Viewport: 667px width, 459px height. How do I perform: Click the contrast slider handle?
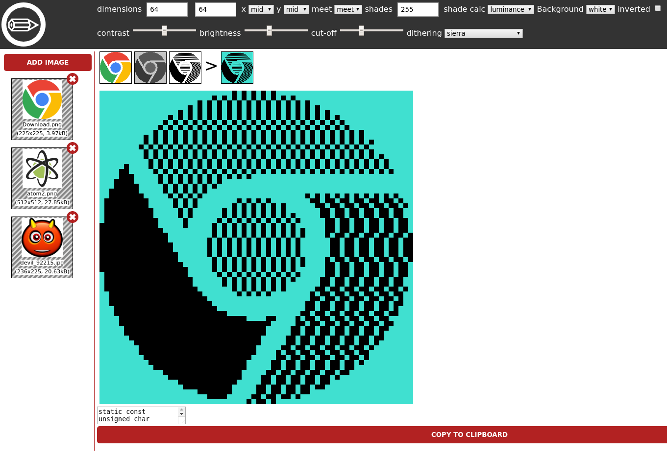pyautogui.click(x=163, y=30)
